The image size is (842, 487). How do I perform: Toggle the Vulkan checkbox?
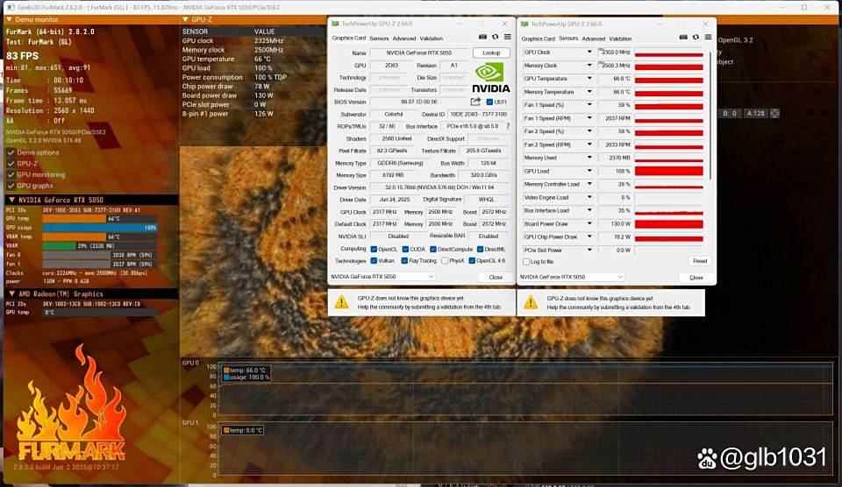point(374,261)
